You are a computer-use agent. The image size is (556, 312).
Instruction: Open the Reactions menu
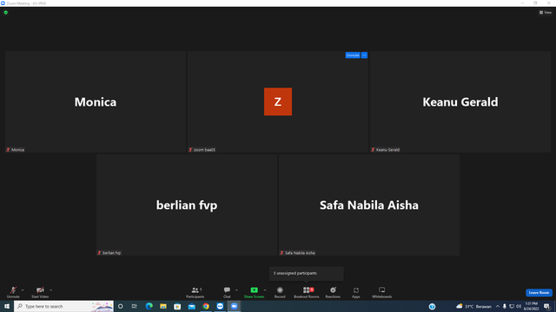pyautogui.click(x=333, y=292)
